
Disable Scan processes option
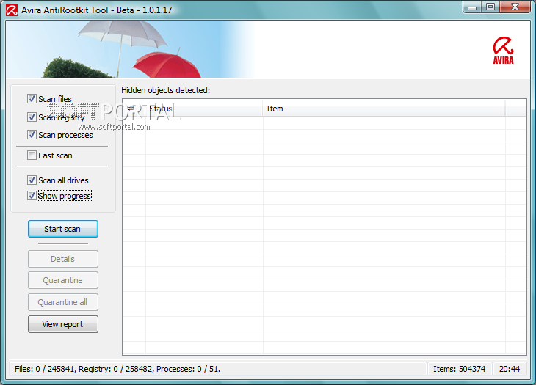click(x=32, y=135)
